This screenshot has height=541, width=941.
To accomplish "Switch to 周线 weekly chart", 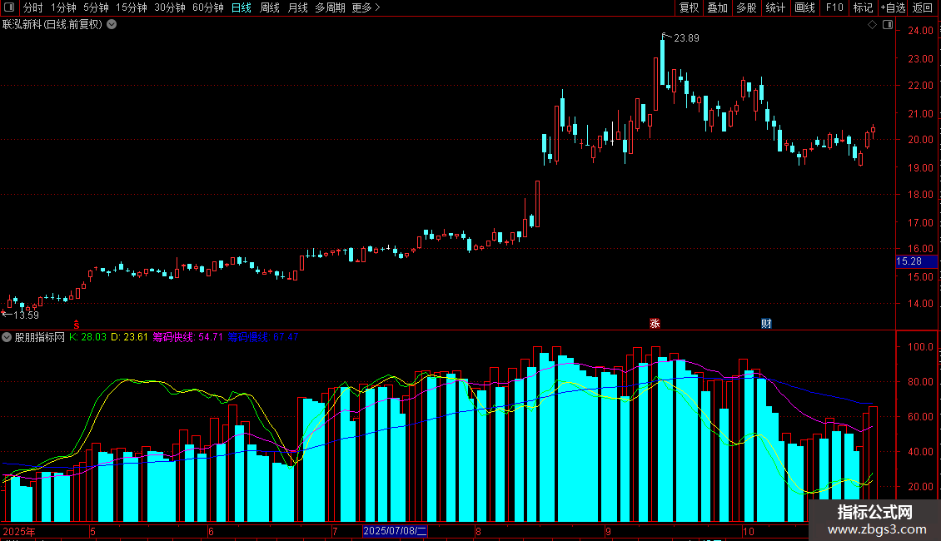I will [x=270, y=7].
